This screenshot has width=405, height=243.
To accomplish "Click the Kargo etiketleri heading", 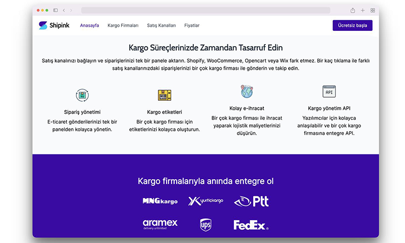I will pyautogui.click(x=165, y=112).
